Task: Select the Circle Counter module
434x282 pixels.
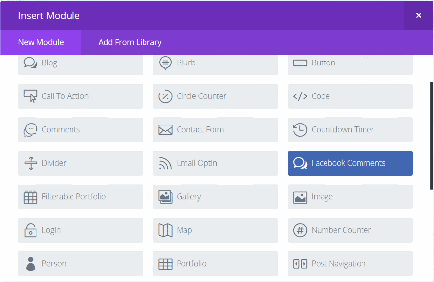Action: [216, 96]
